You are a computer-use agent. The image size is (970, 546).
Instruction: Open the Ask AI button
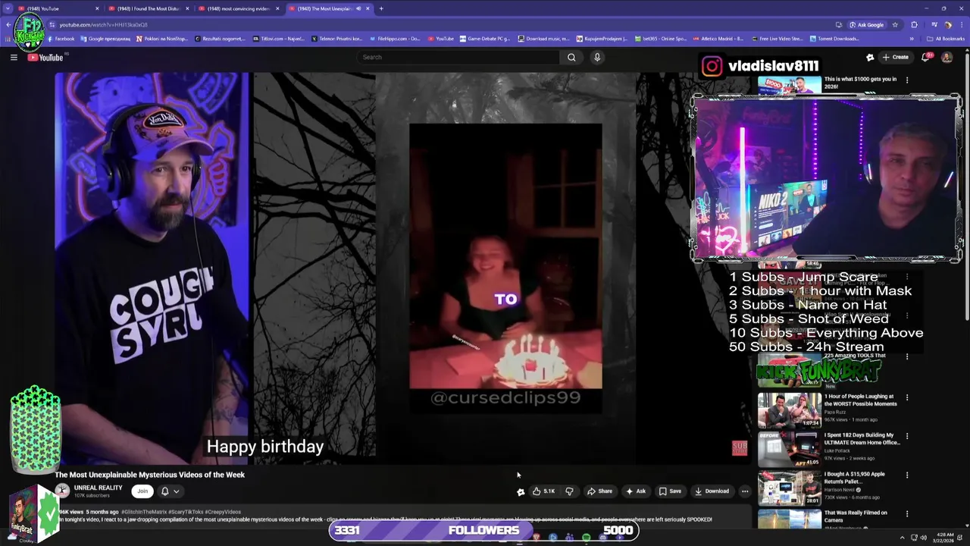(635, 491)
